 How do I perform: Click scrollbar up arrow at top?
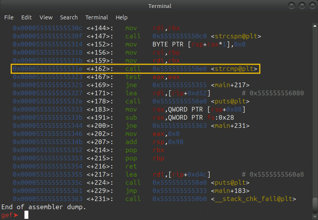[x=315, y=26]
